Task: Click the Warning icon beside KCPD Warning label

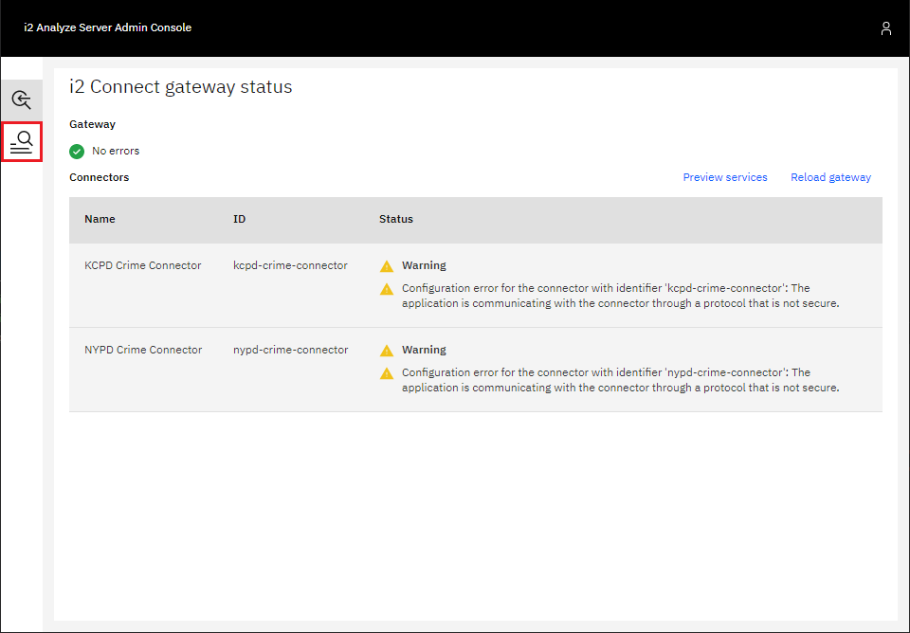Action: tap(387, 265)
